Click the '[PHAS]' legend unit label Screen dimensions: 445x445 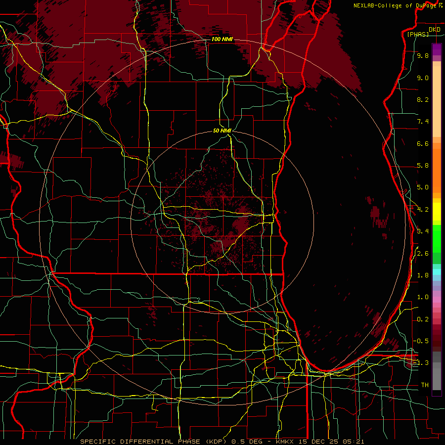pyautogui.click(x=418, y=35)
